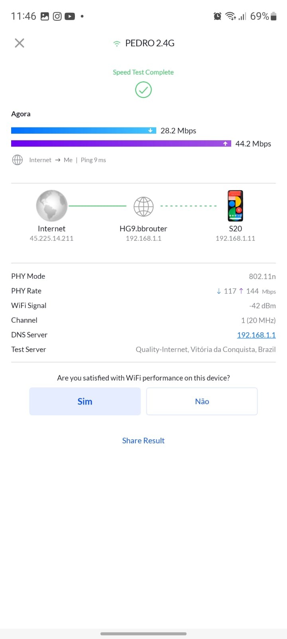The height and width of the screenshot is (639, 287).
Task: Open the Share Result link
Action: 143,441
